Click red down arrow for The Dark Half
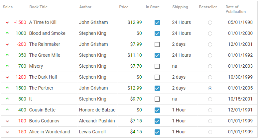 click(x=7, y=77)
